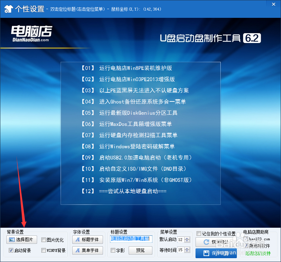
Task: Select menu item 06 MaxDos工具箱
Action: coord(126,124)
